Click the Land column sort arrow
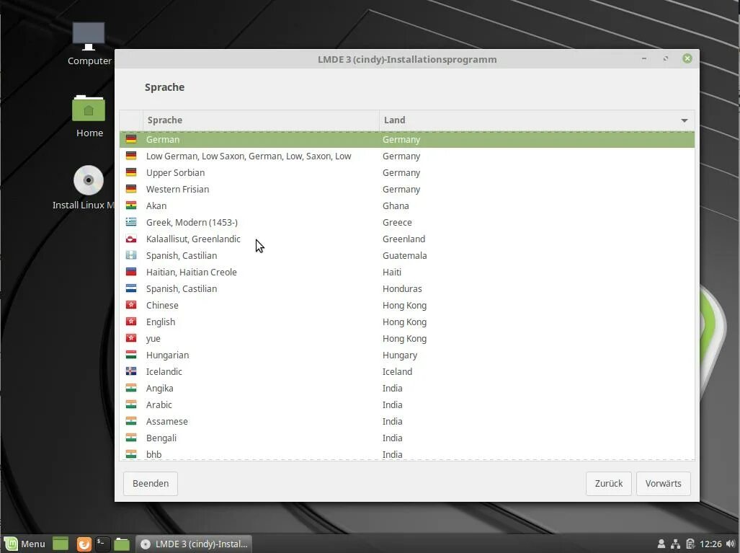The width and height of the screenshot is (740, 553). 685,120
